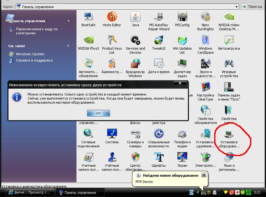Collapse the "См. также" sidebar section
Screen dimensions: 266x197
coord(68,46)
